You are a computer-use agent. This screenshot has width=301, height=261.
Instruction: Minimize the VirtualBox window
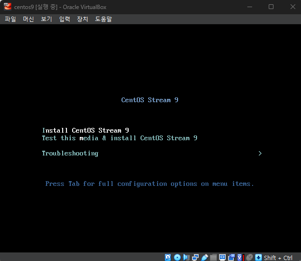250,7
